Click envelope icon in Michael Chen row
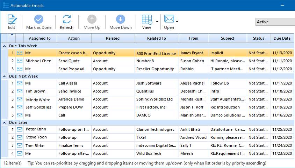 pyautogui.click(x=20, y=61)
